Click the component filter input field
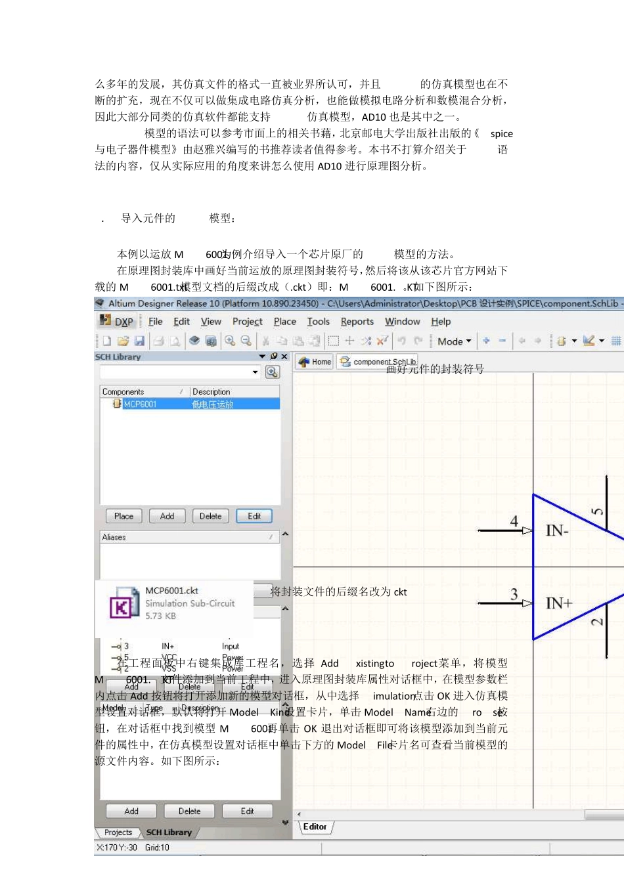 [x=175, y=372]
